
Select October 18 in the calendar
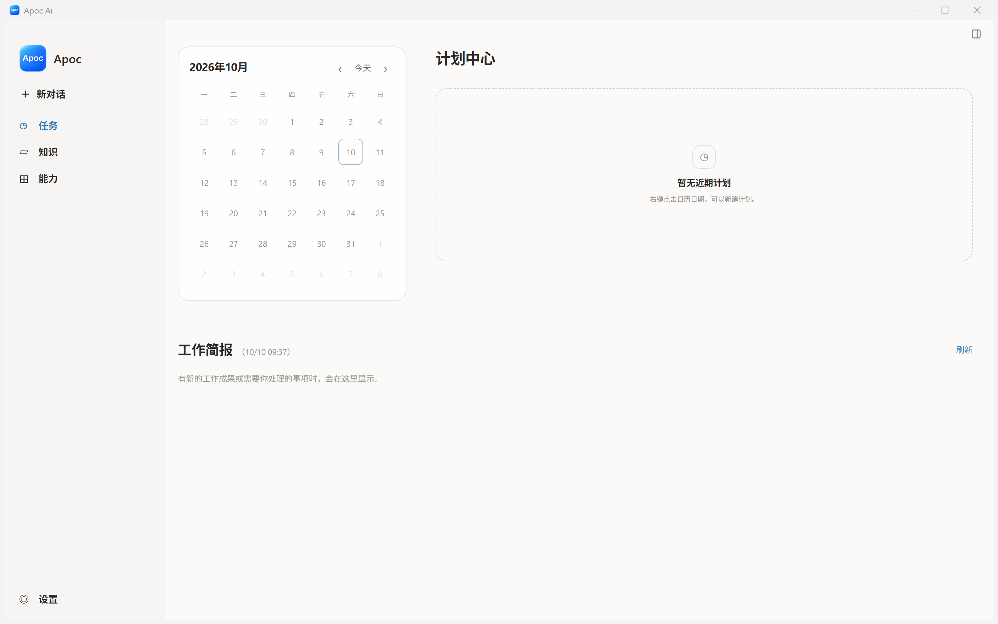coord(380,183)
